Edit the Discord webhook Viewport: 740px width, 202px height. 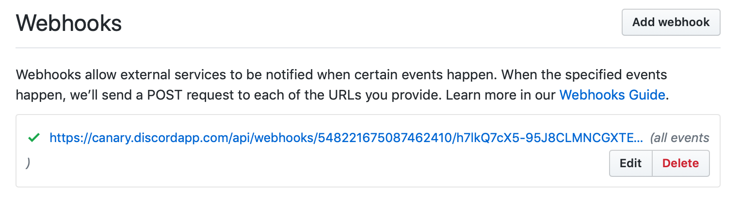pos(630,163)
